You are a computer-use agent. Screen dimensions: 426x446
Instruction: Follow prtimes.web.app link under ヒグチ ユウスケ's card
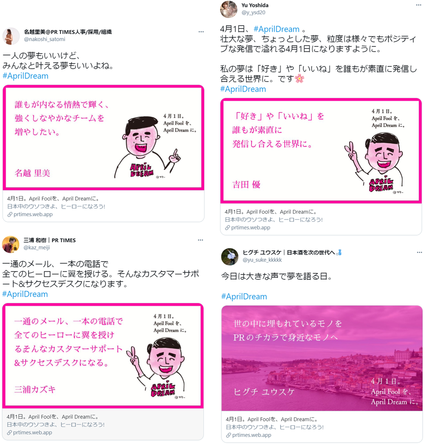[x=249, y=435]
